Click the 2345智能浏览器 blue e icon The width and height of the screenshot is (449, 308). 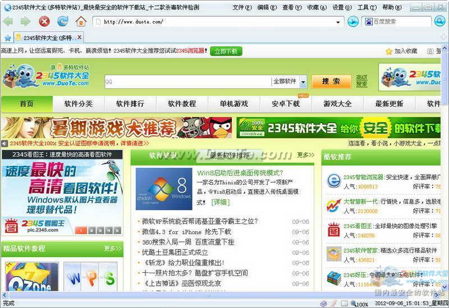(x=334, y=181)
